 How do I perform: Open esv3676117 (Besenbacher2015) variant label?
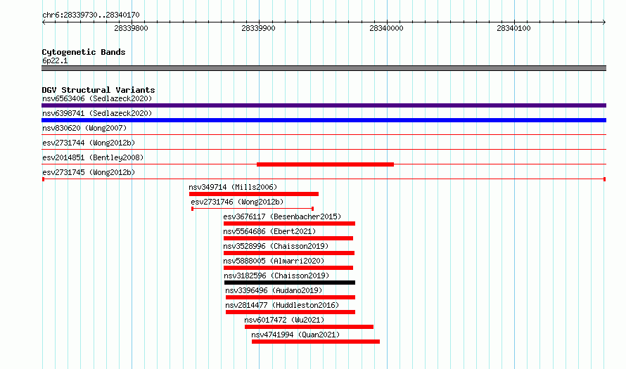282,216
